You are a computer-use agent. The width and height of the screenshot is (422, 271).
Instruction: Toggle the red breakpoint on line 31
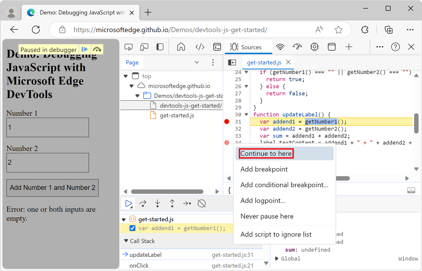[227, 122]
